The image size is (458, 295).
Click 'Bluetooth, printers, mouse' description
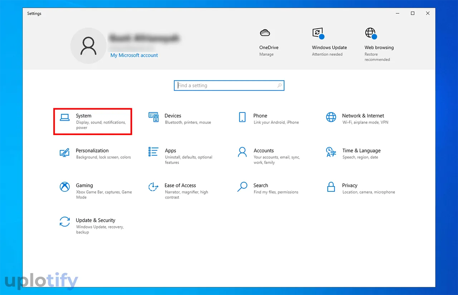point(188,122)
